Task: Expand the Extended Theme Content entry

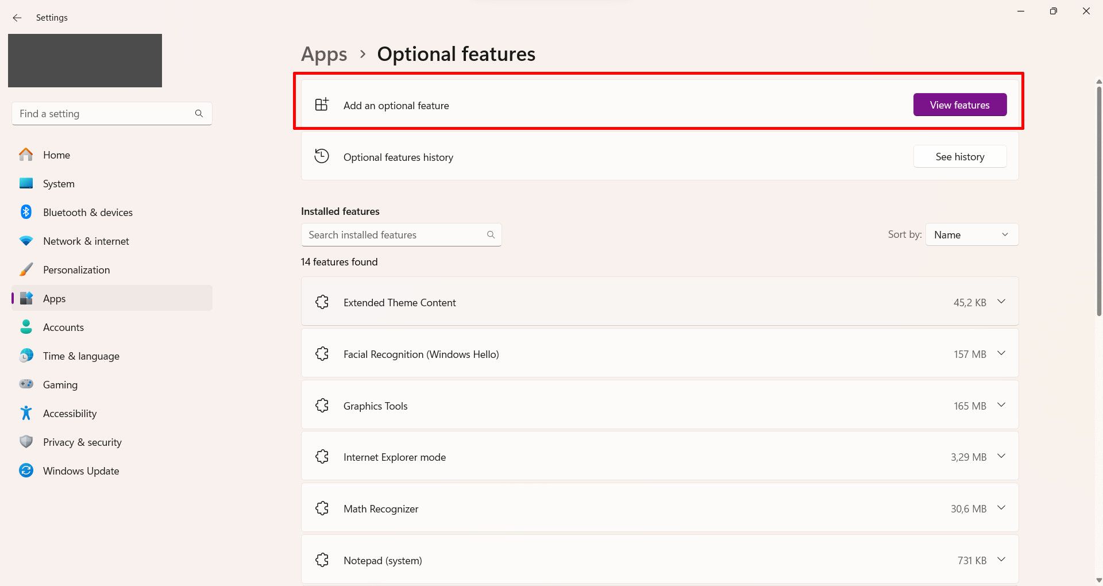Action: pyautogui.click(x=1001, y=302)
